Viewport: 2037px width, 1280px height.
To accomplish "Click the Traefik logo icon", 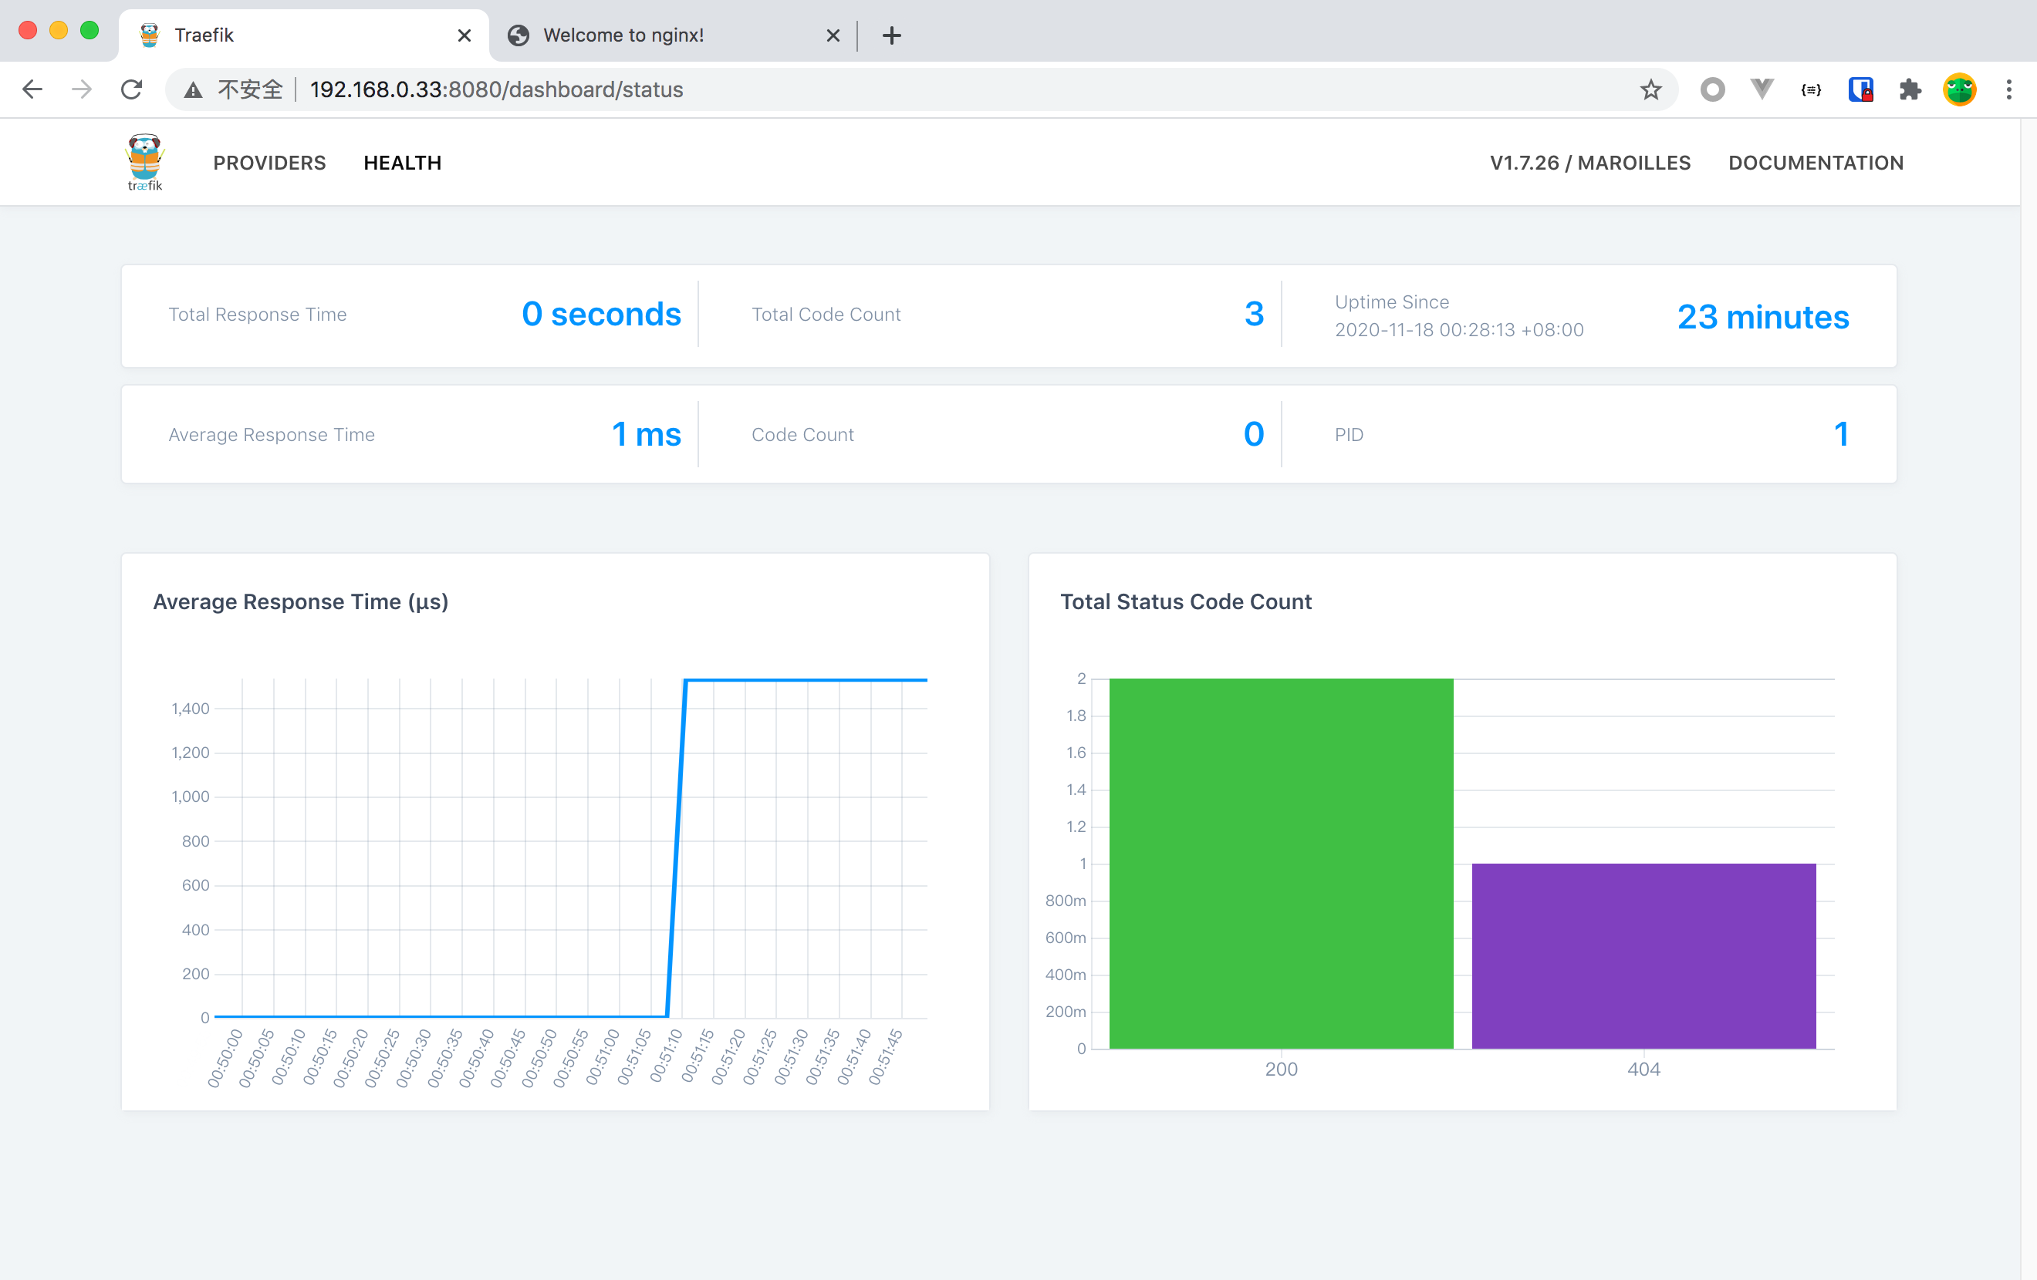I will (x=144, y=161).
